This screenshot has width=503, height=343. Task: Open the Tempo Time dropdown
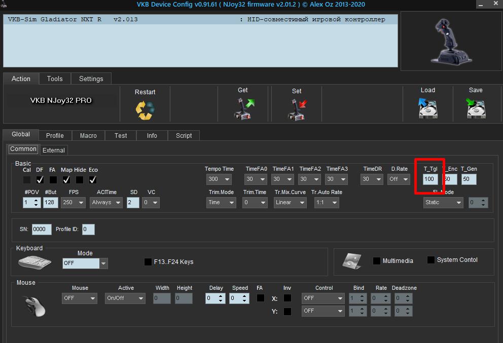[x=219, y=179]
